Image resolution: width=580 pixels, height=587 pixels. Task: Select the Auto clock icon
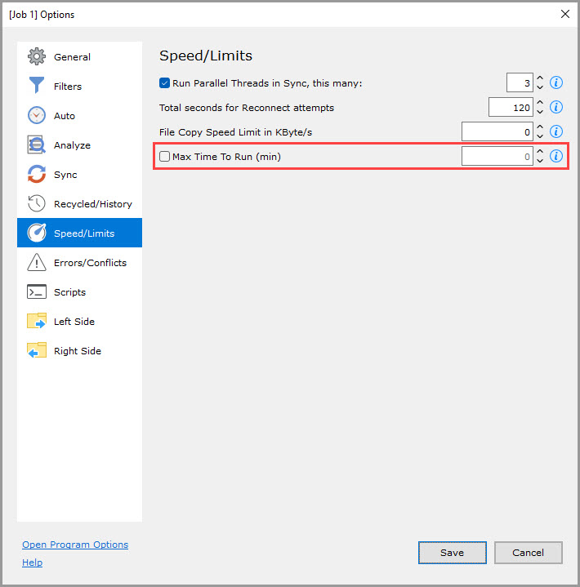click(x=37, y=116)
